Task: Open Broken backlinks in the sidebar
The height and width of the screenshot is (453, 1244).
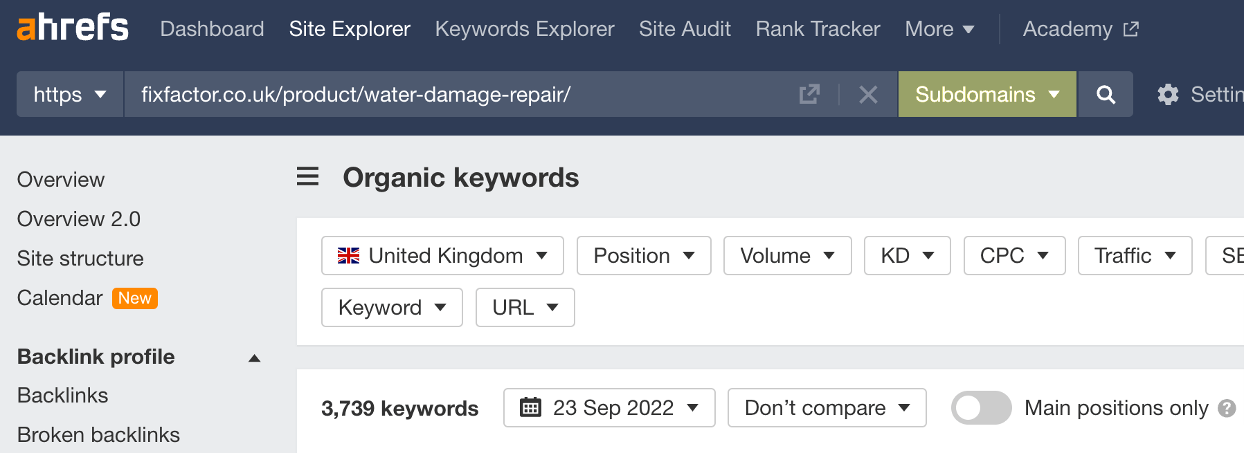Action: 98,434
